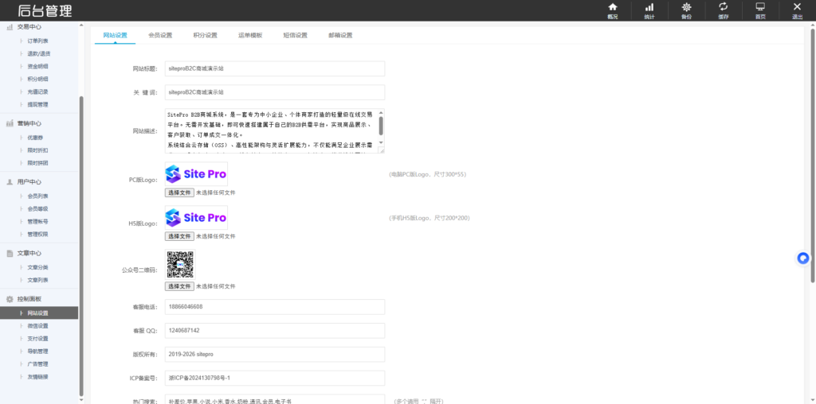
Task: Open 导航管理 in sidebar
Action: pos(37,352)
